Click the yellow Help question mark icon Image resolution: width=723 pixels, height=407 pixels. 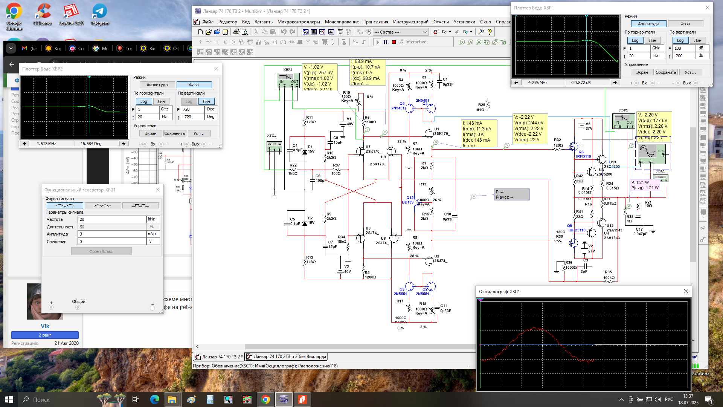click(490, 32)
